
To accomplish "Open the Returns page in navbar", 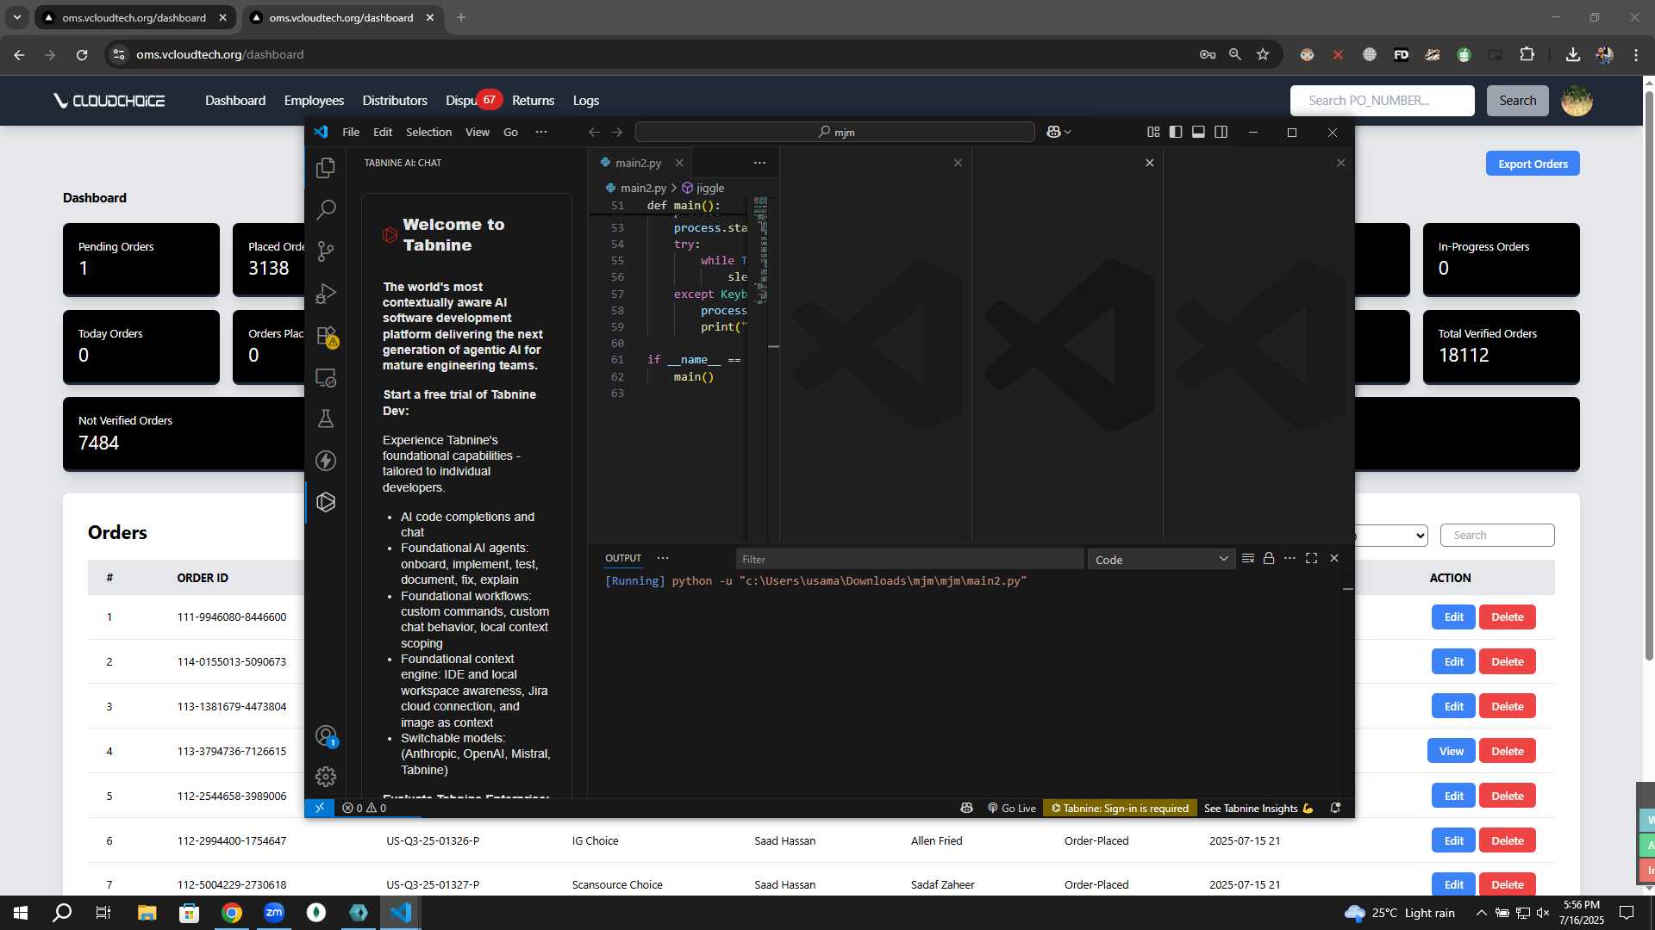I will pos(533,101).
